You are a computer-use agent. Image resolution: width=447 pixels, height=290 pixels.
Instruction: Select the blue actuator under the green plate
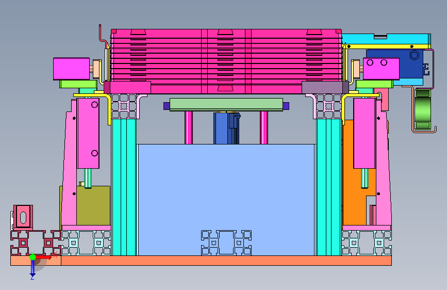226,128
